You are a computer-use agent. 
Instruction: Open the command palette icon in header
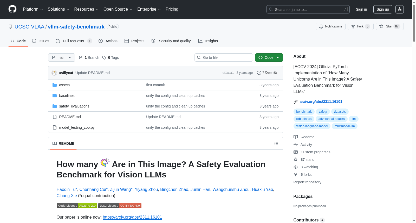coord(400,9)
